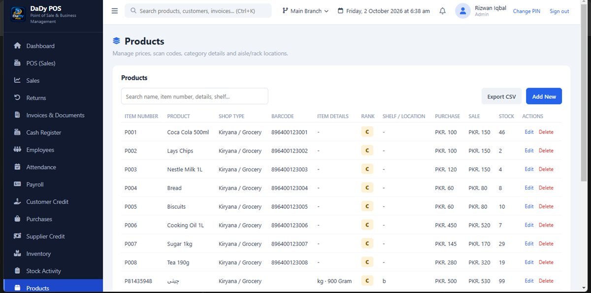
Task: Click the Products box icon in sidebar
Action: (x=17, y=288)
